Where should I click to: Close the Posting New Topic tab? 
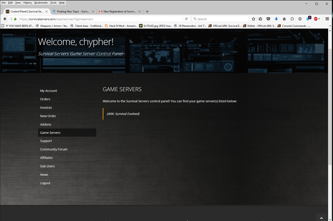point(93,12)
